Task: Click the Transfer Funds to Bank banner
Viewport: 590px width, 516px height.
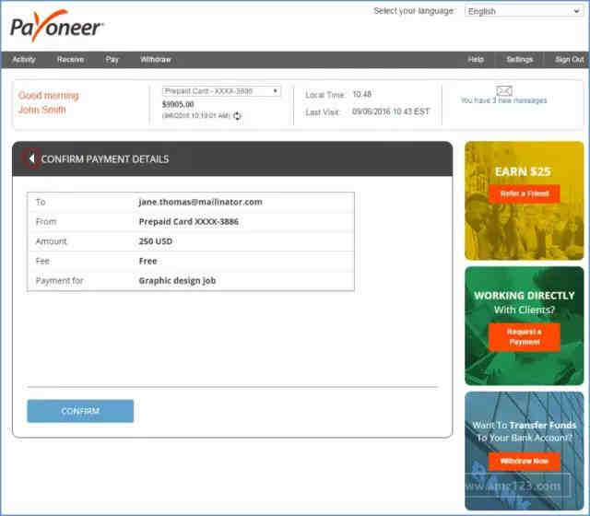Action: 525,451
